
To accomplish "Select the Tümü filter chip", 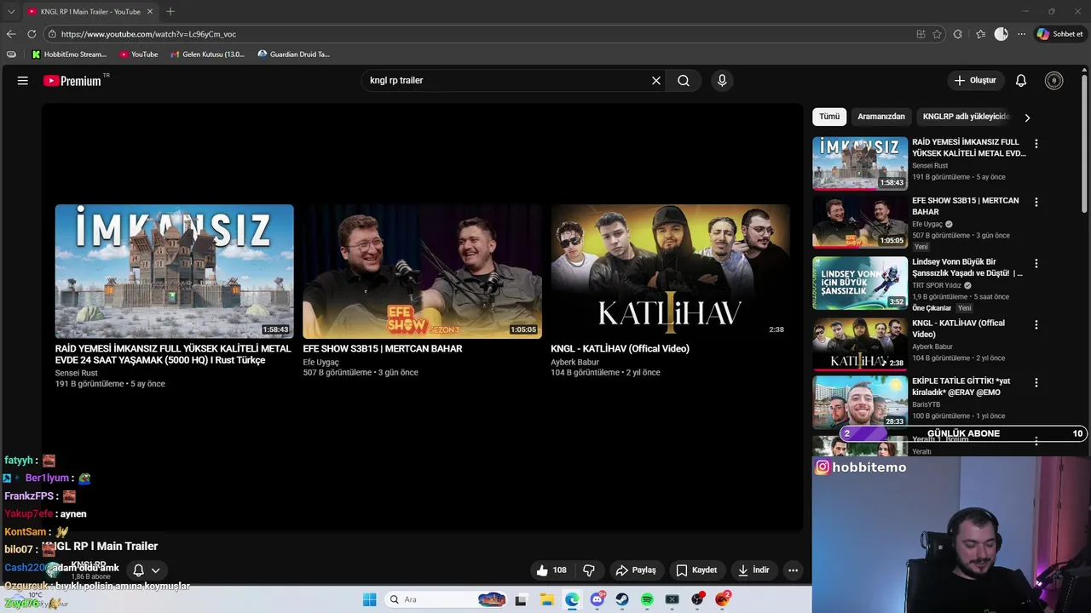I will coord(829,117).
